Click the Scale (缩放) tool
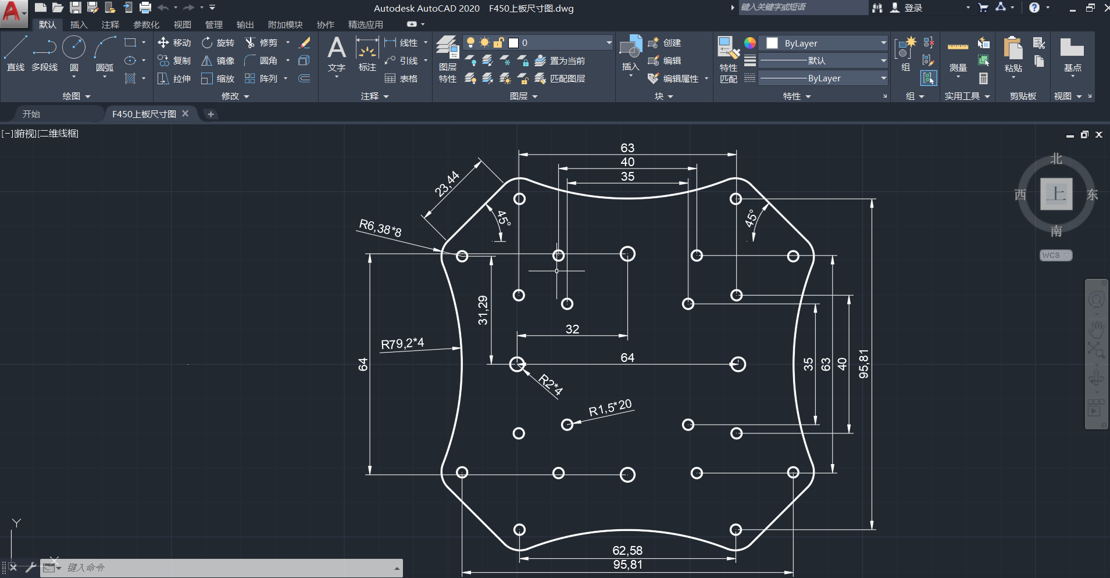 218,78
